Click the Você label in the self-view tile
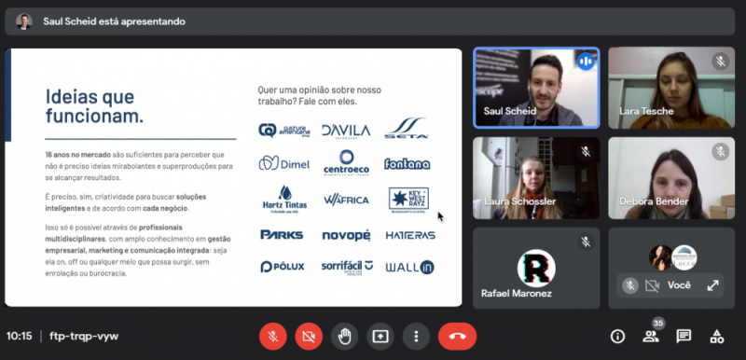The height and width of the screenshot is (360, 746). 679,285
